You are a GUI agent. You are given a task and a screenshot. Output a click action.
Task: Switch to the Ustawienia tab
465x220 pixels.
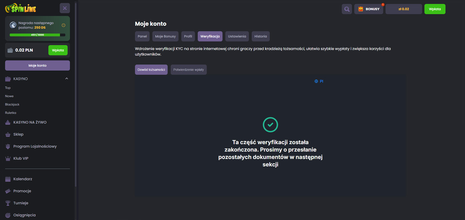(237, 36)
